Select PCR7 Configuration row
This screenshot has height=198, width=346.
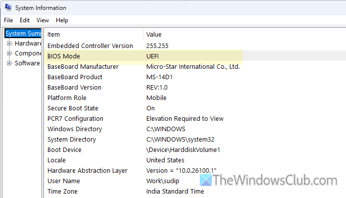pyautogui.click(x=195, y=118)
